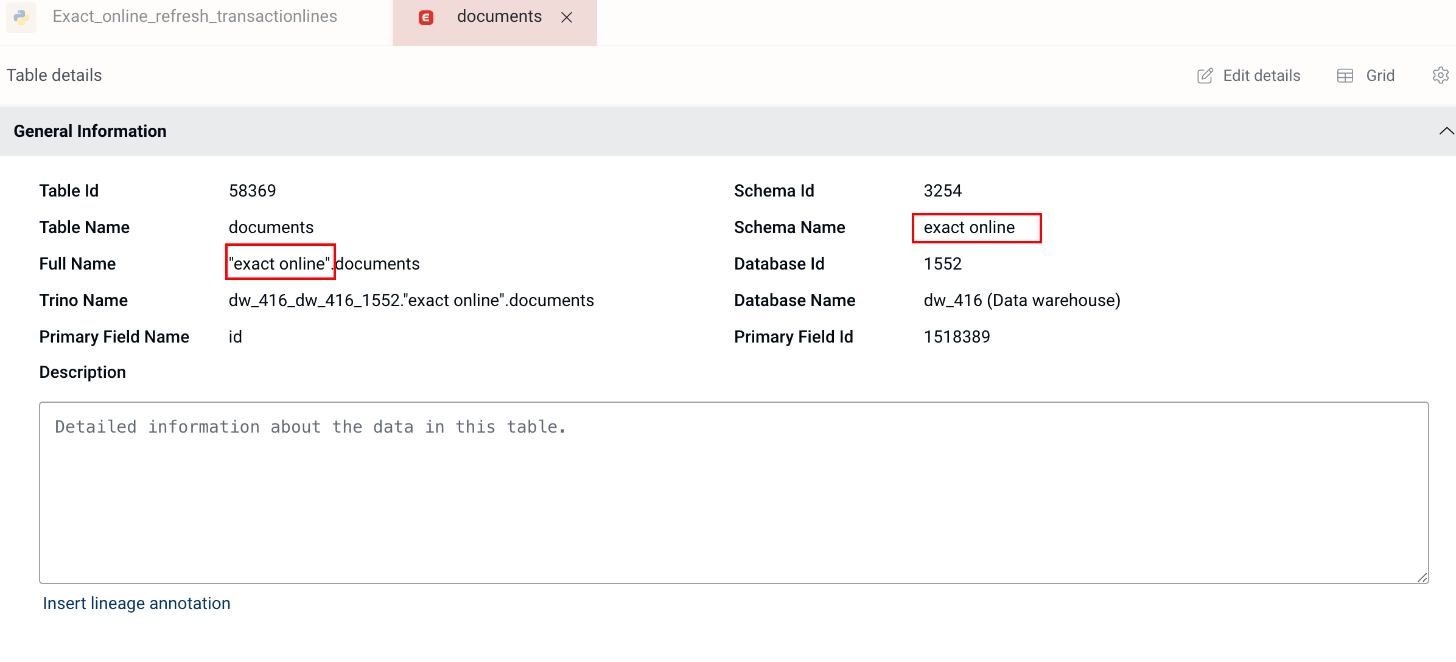Switch to Exact_online_refresh_transactionlines tab

pyautogui.click(x=195, y=16)
